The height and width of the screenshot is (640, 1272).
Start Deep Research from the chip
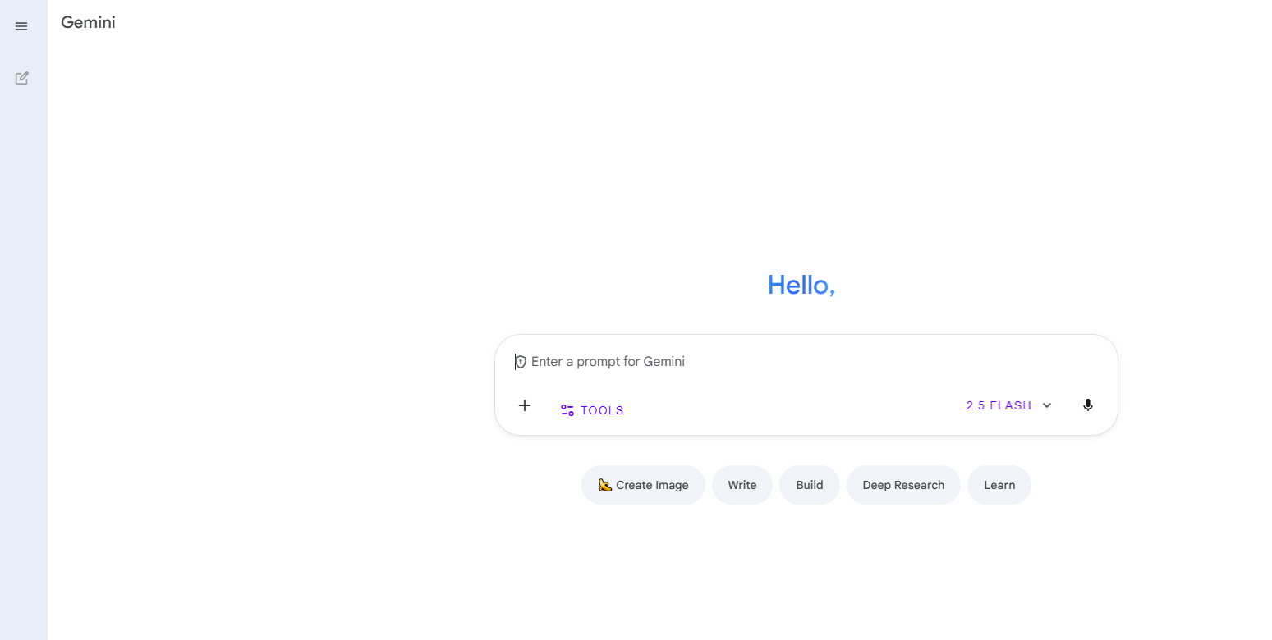pos(903,485)
